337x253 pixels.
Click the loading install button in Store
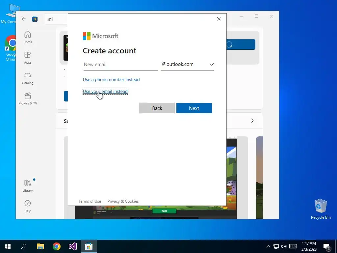click(x=241, y=44)
